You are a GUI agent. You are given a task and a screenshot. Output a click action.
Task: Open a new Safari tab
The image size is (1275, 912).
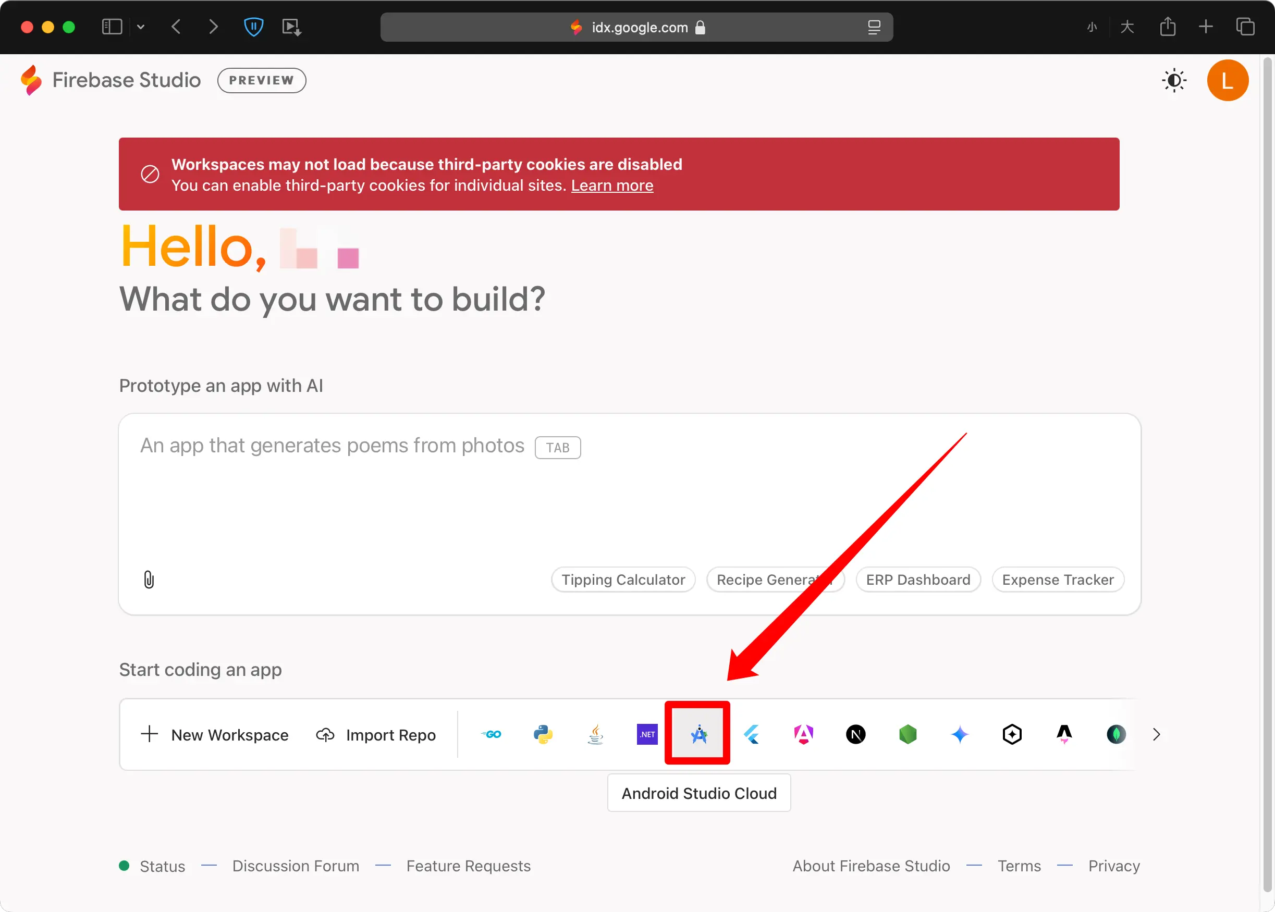click(x=1205, y=27)
